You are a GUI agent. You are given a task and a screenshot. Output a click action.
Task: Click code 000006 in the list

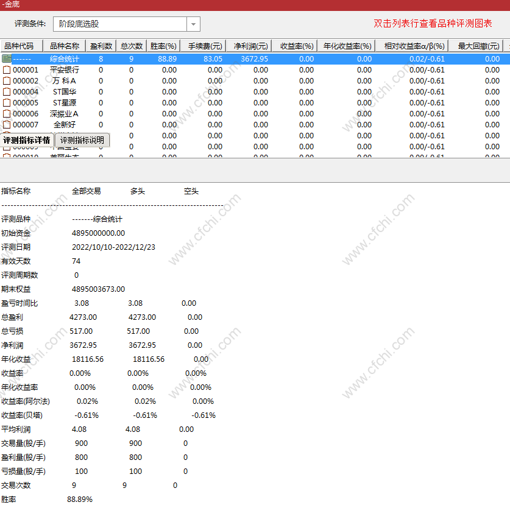26,114
